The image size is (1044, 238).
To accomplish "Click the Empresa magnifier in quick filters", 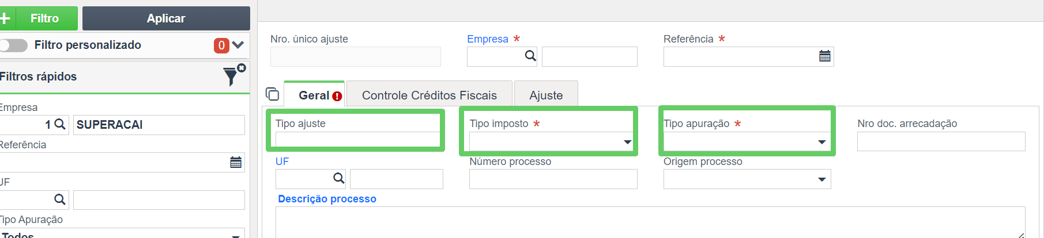I will click(x=59, y=124).
